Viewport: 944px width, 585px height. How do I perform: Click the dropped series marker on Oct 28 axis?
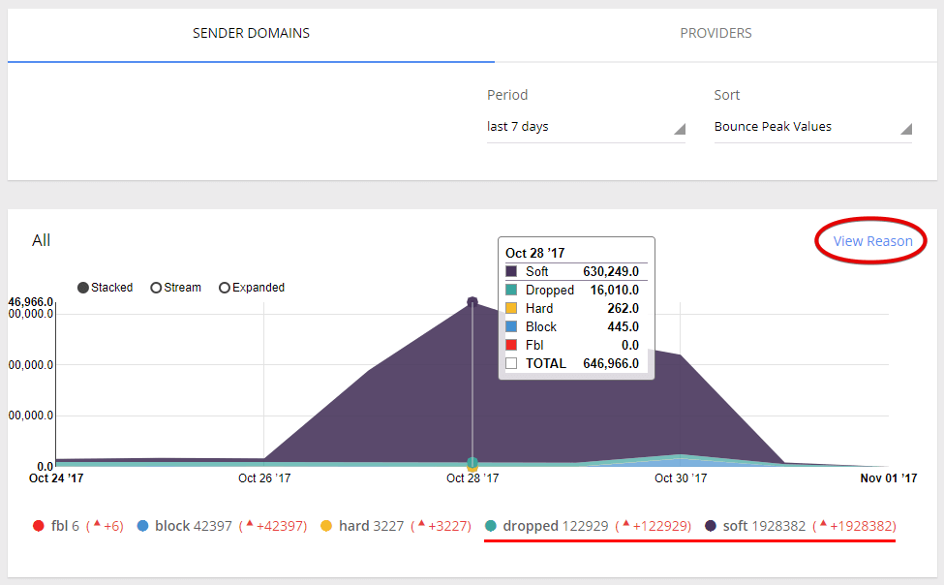[472, 463]
